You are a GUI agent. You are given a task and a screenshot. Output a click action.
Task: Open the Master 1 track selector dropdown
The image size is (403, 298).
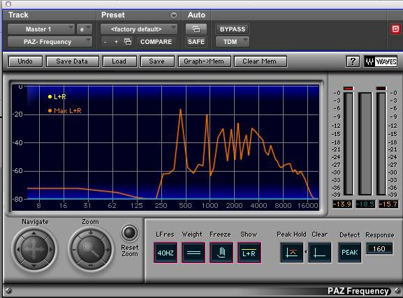point(41,29)
